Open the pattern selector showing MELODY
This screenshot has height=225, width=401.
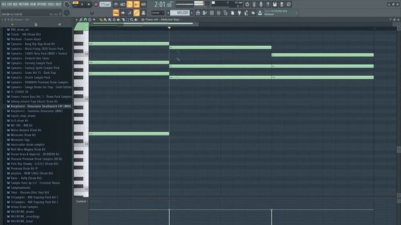tap(180, 12)
